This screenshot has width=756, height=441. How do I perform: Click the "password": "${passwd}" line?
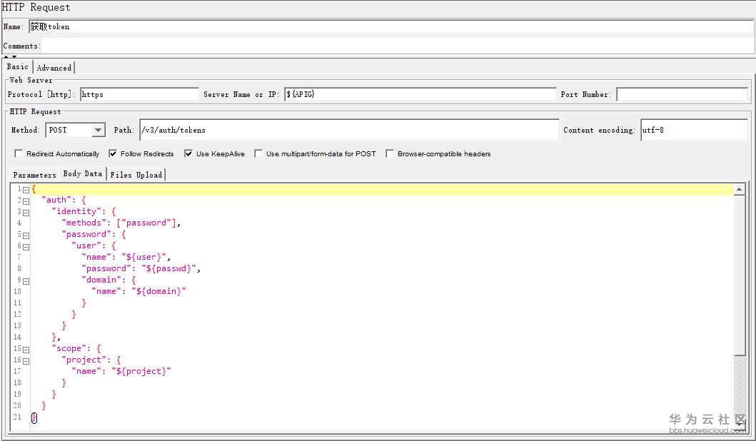tap(141, 268)
